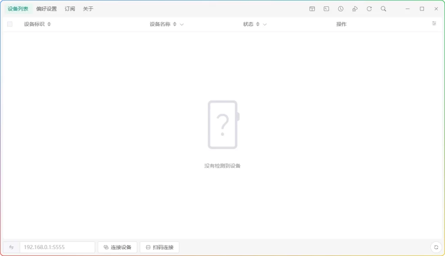
Task: Open search using the magnifier icon
Action: point(383,9)
